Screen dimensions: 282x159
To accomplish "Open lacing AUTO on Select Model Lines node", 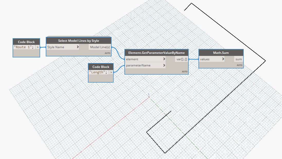I will pyautogui.click(x=107, y=53).
